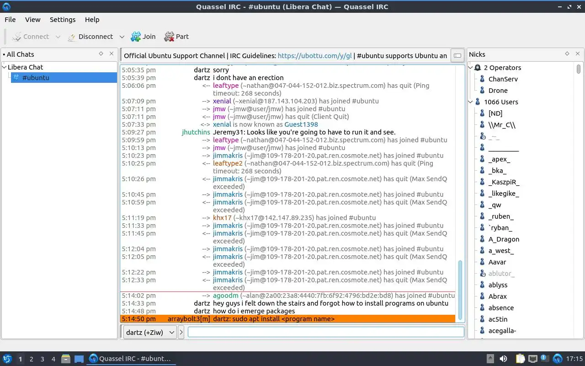
Task: Select acegalla- in nick list
Action: pos(502,331)
